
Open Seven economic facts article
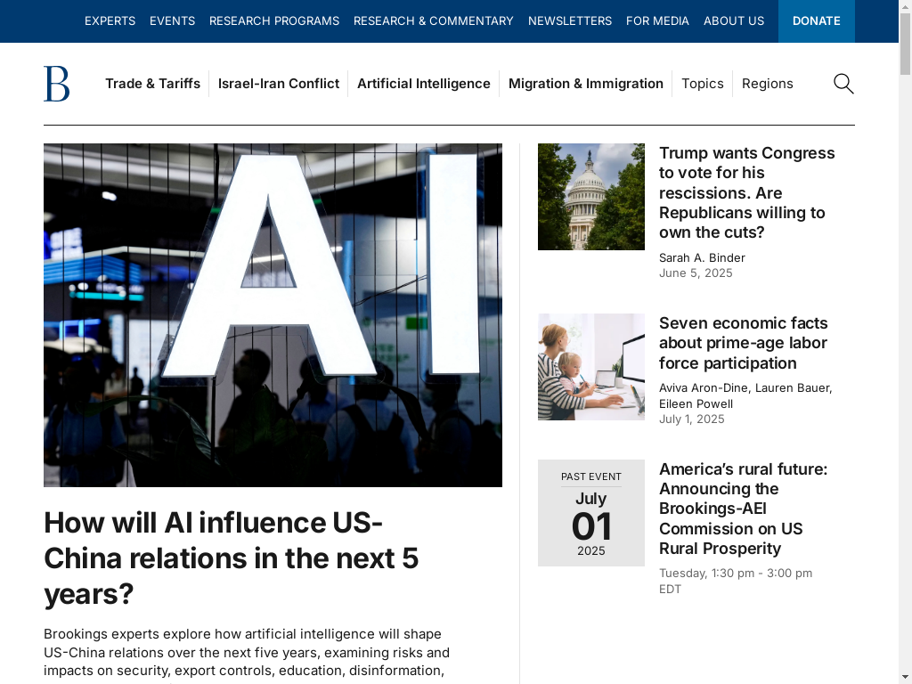pyautogui.click(x=744, y=343)
